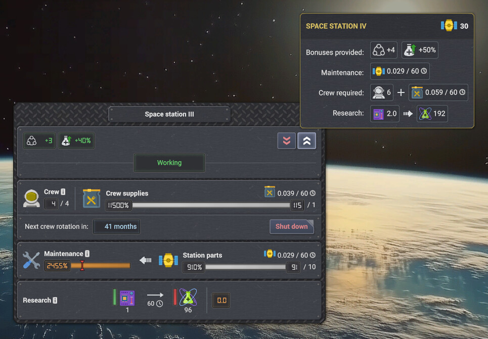This screenshot has width=488, height=339.
Task: Click the astronaut crew icon in station panel
Action: [31, 199]
